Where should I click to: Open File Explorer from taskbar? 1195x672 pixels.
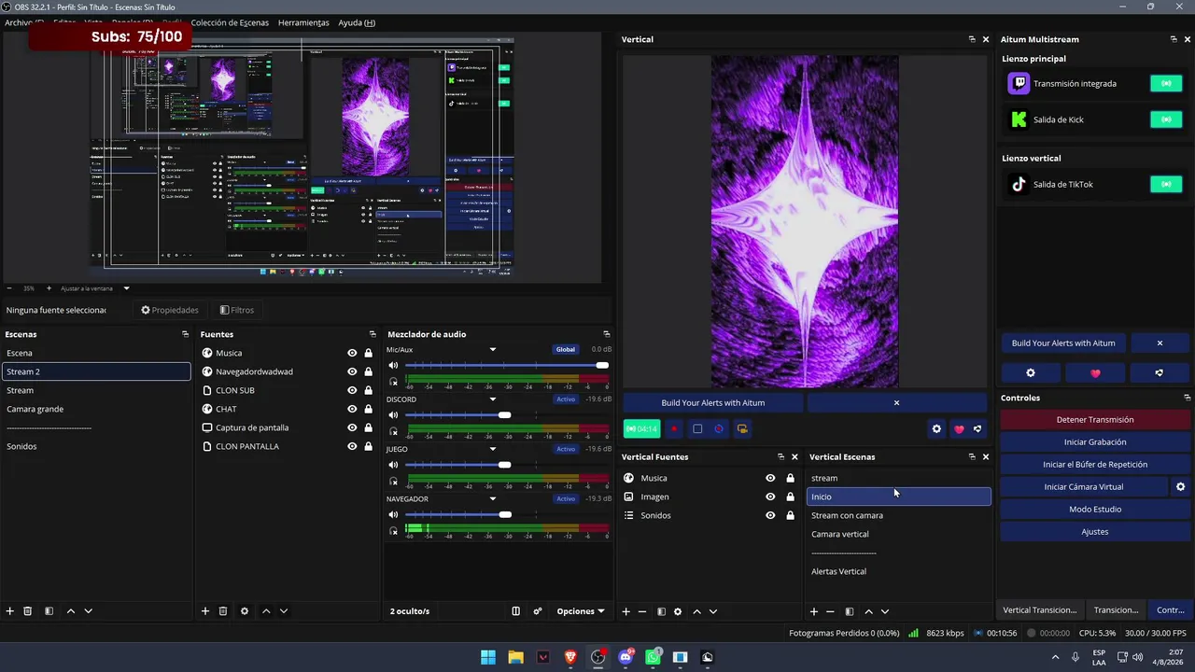point(515,657)
